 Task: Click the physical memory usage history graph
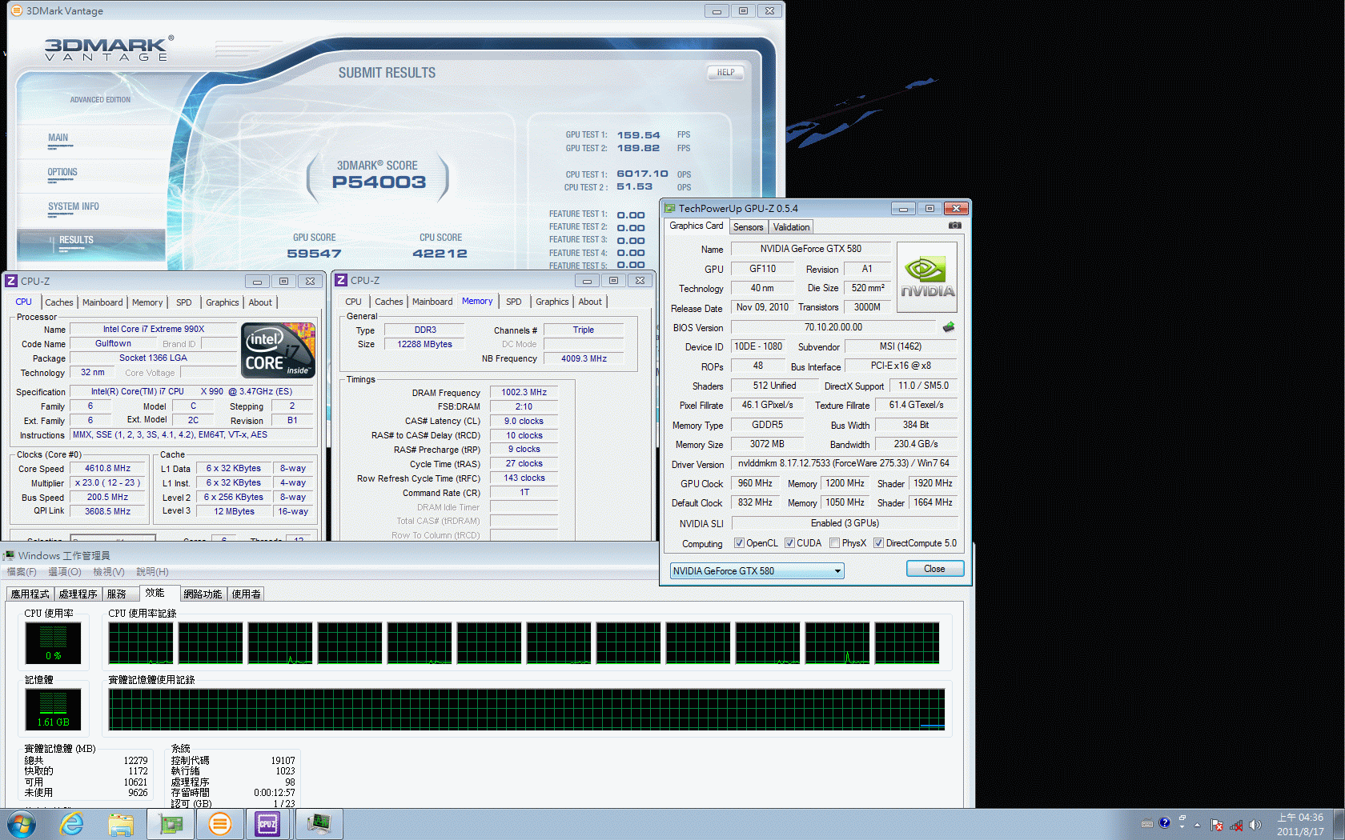point(527,710)
